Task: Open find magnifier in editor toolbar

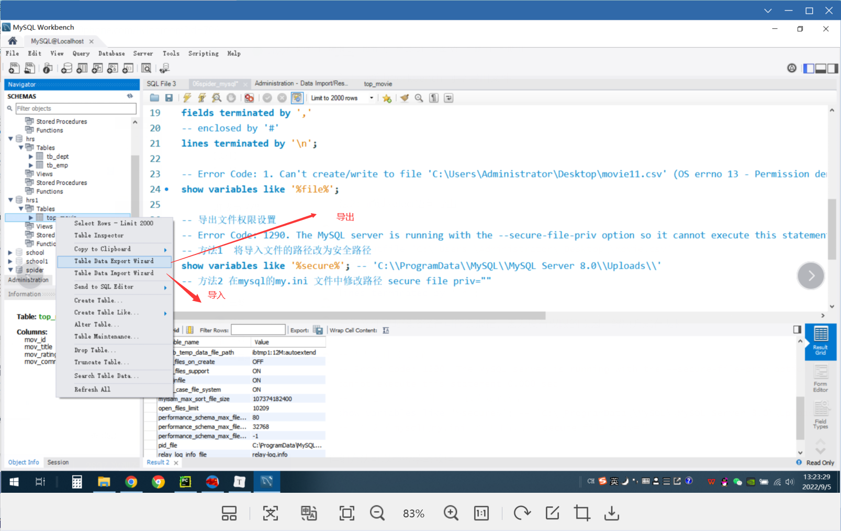Action: (419, 98)
